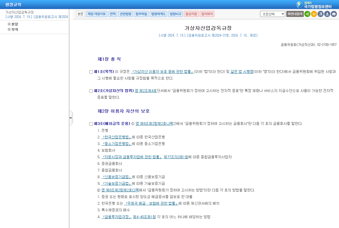This screenshot has width=339, height=228.
Task: Open the 우체국 예금·보험에 관한 법률 link
Action: pyautogui.click(x=151, y=203)
